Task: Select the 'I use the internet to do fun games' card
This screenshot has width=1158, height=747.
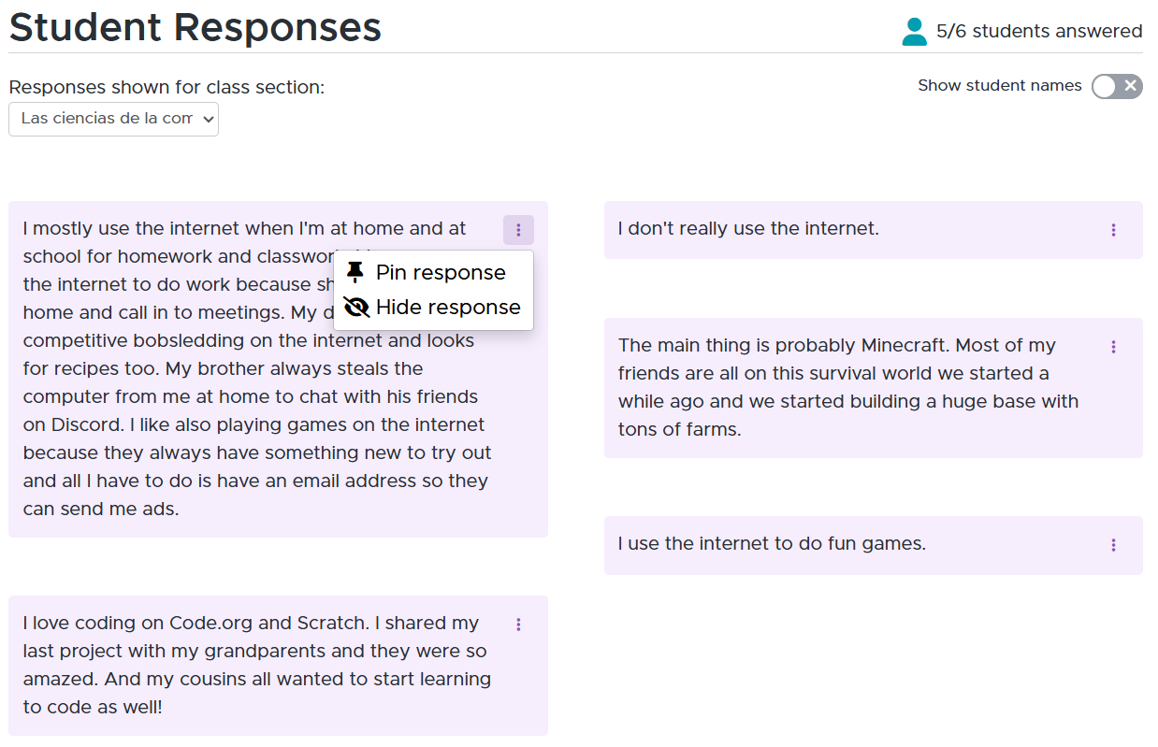Action: coord(873,545)
